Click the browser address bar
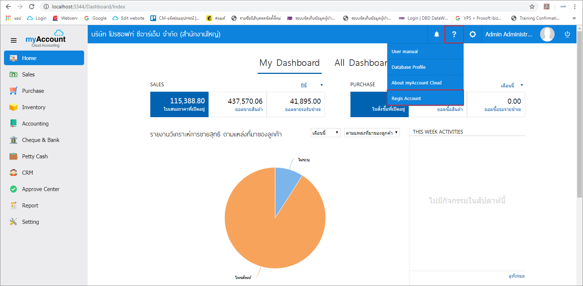Viewport: 583px width, 286px height. 284,7
